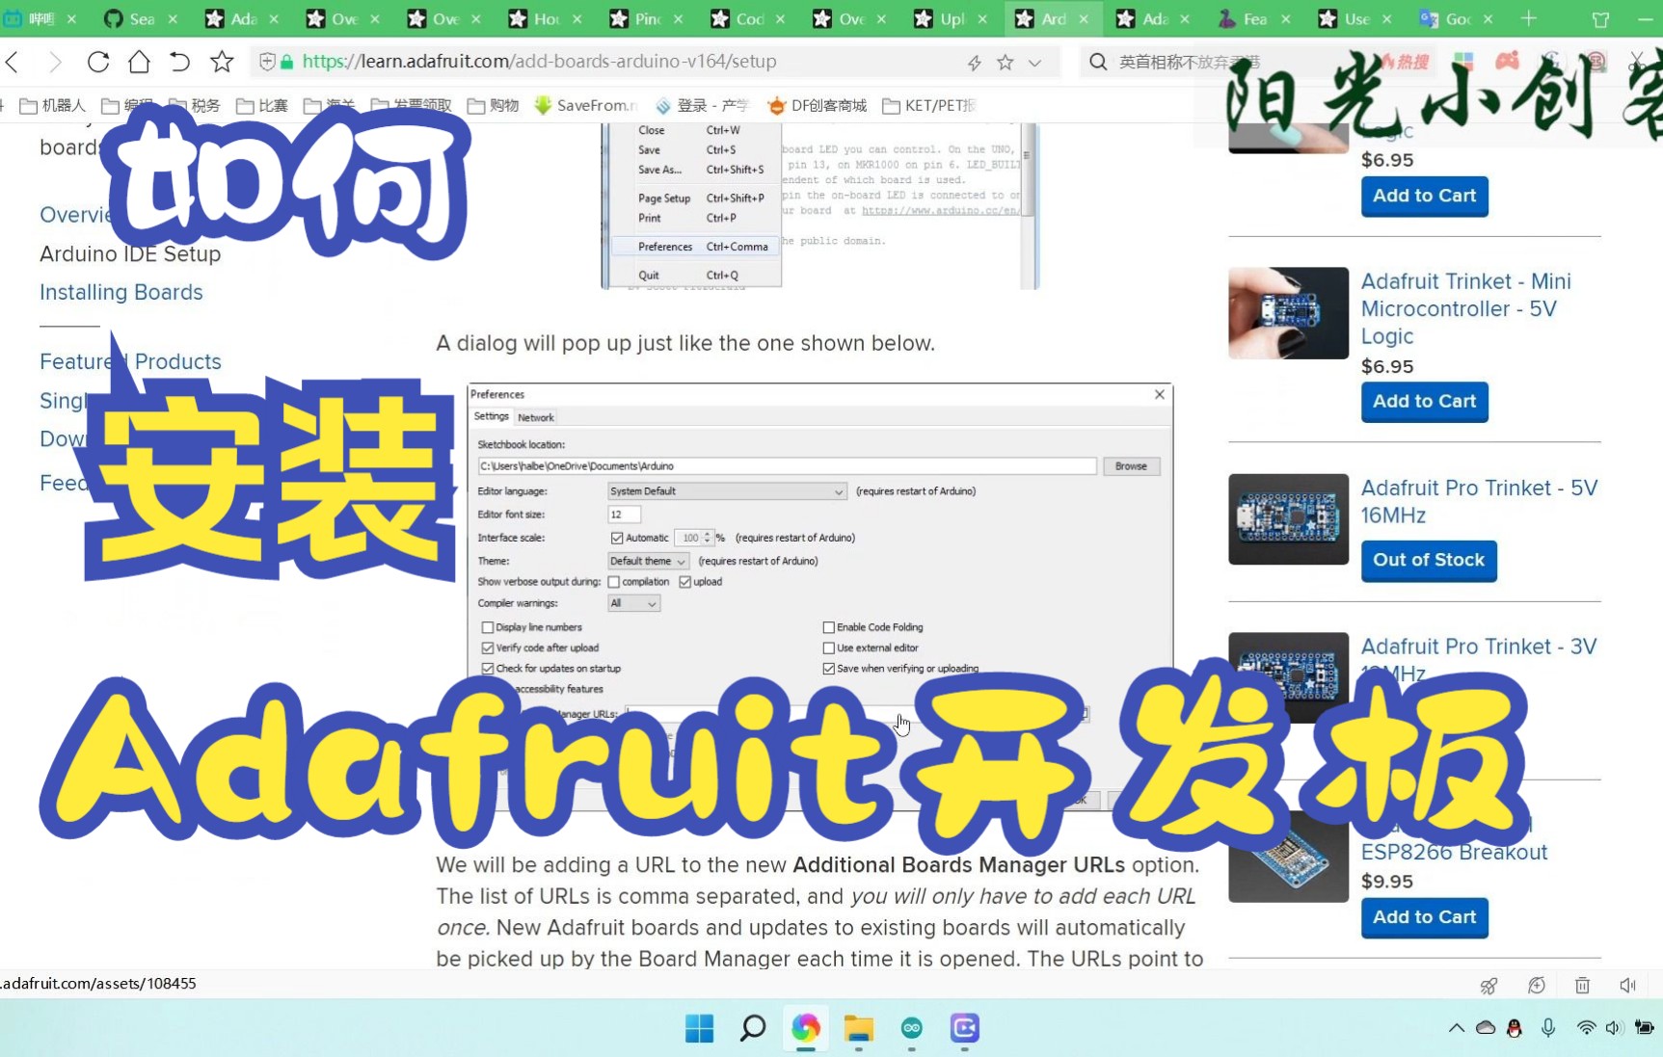Click the clock history icon in status bar
The width and height of the screenshot is (1663, 1057).
(x=1537, y=985)
